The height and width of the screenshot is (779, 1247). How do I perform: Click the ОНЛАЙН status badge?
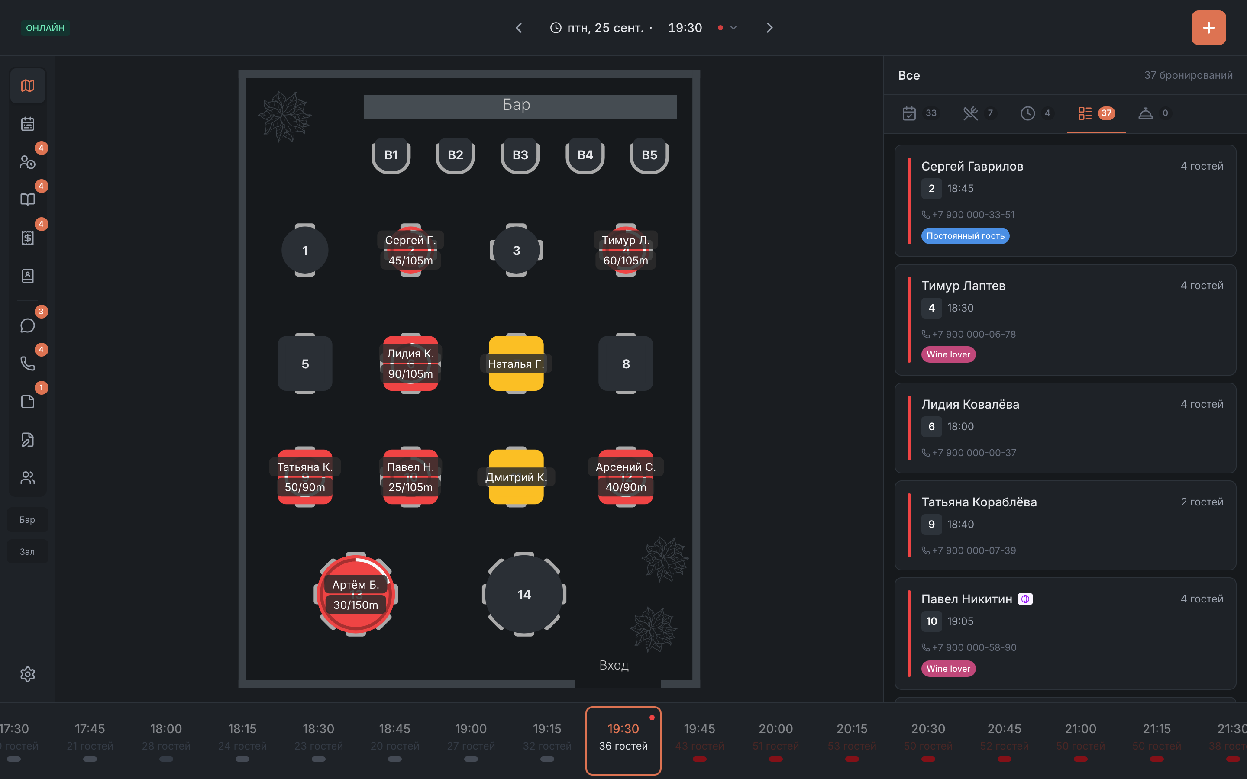pos(45,28)
